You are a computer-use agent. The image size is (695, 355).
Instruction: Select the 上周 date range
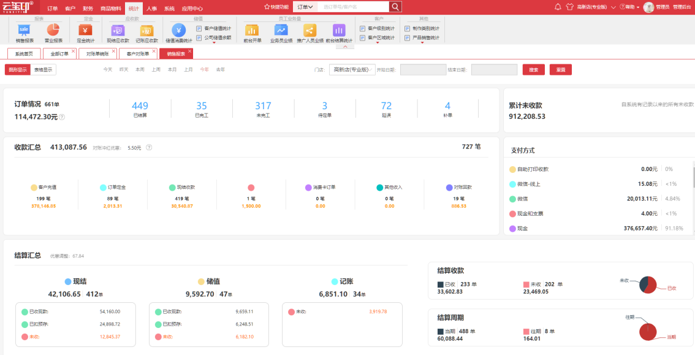point(156,69)
